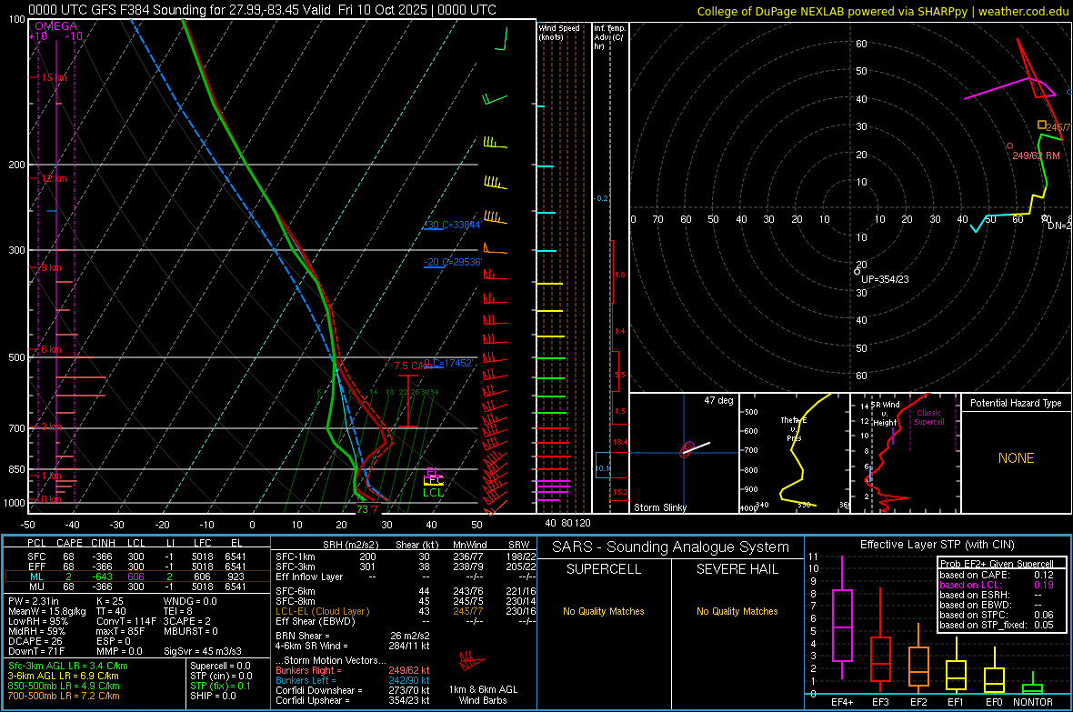1073x712 pixels.
Task: Click the Prob EF2+ Given Supercell header
Action: (997, 564)
